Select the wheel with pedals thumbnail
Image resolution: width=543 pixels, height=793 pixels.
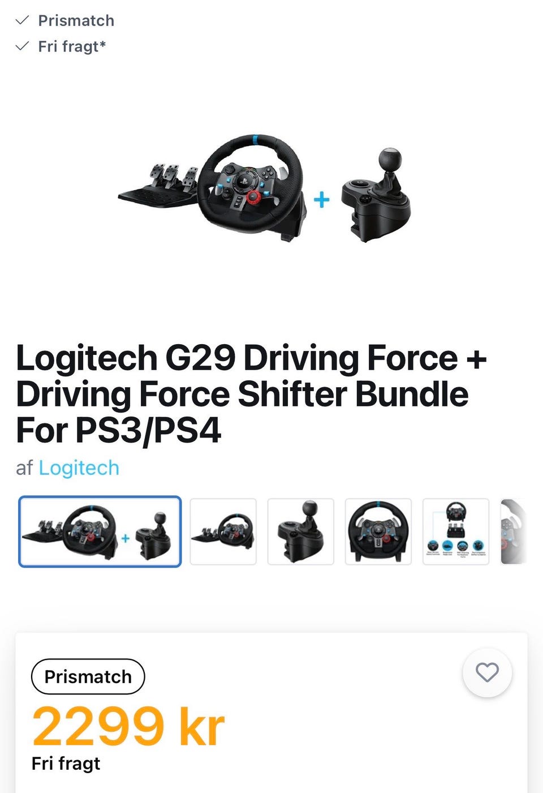click(x=223, y=531)
